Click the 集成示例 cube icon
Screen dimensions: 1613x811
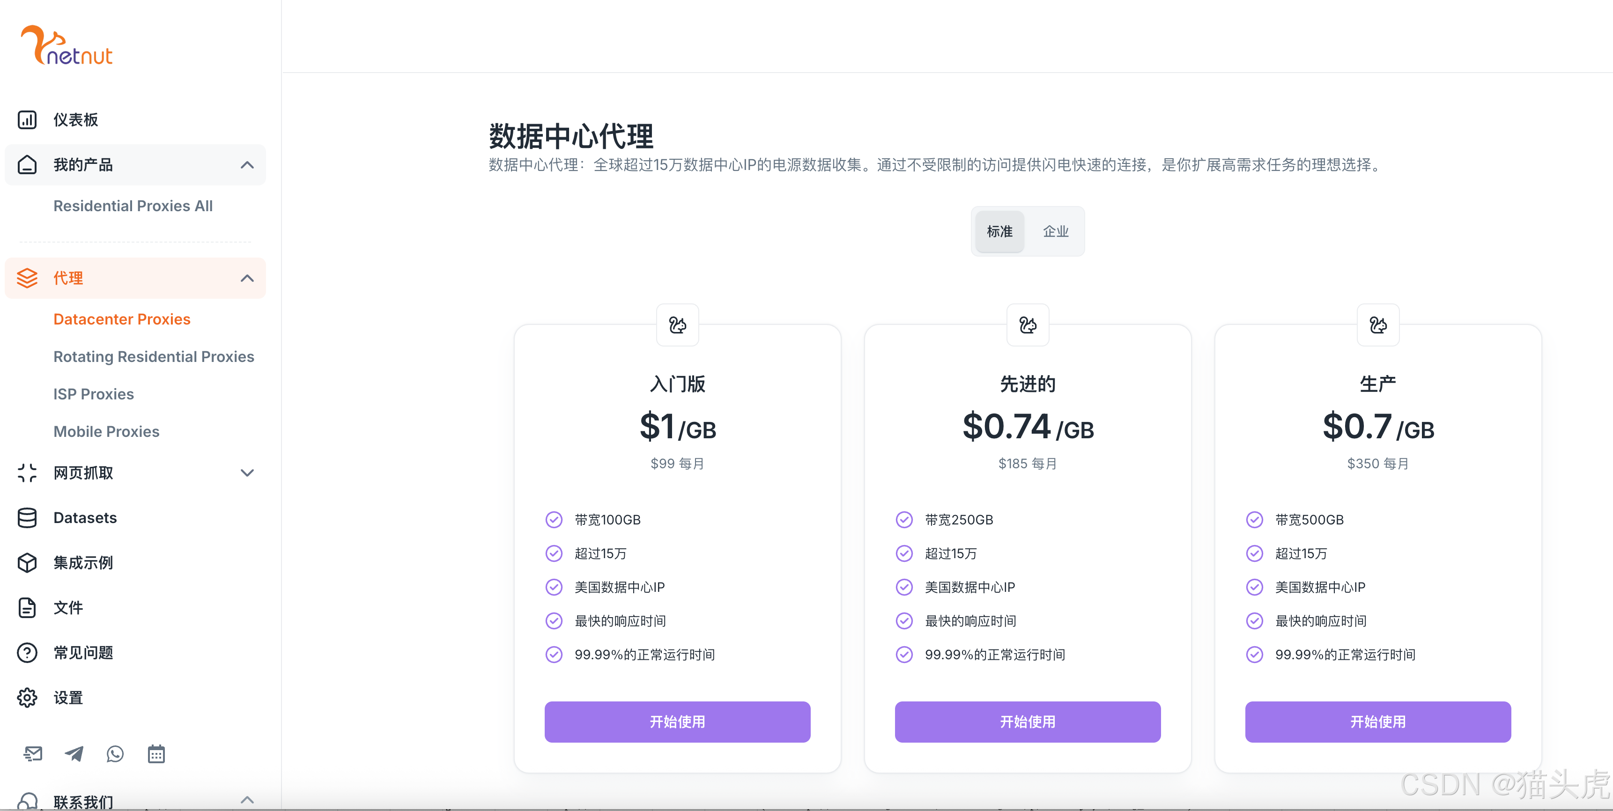[x=27, y=562]
